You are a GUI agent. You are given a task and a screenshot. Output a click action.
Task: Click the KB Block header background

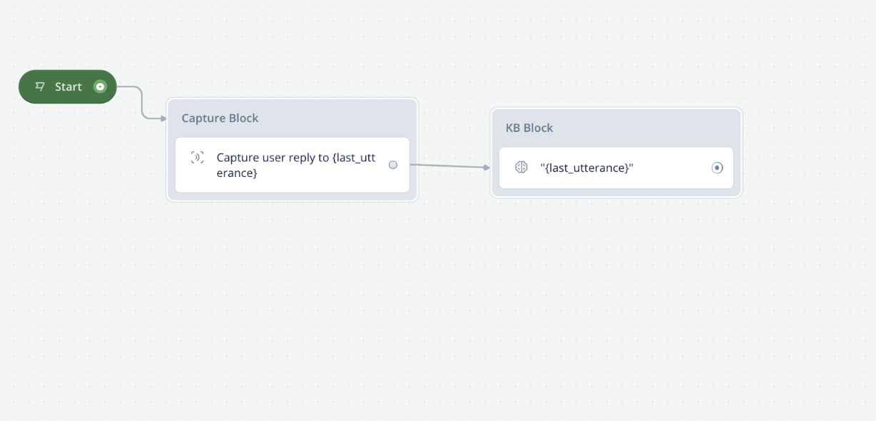(x=642, y=128)
